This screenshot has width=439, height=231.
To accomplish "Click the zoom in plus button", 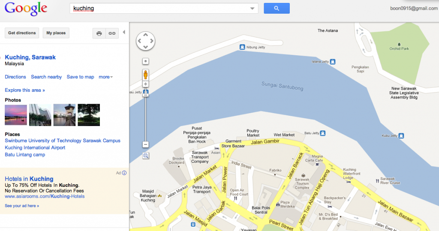I will pyautogui.click(x=146, y=84).
